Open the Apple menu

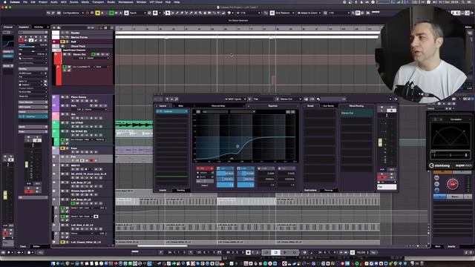point(4,1)
